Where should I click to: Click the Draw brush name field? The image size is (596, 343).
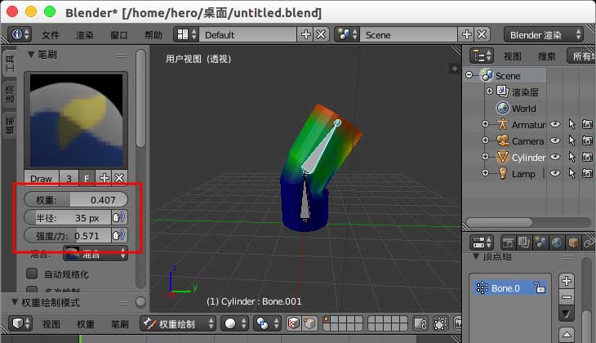[42, 178]
